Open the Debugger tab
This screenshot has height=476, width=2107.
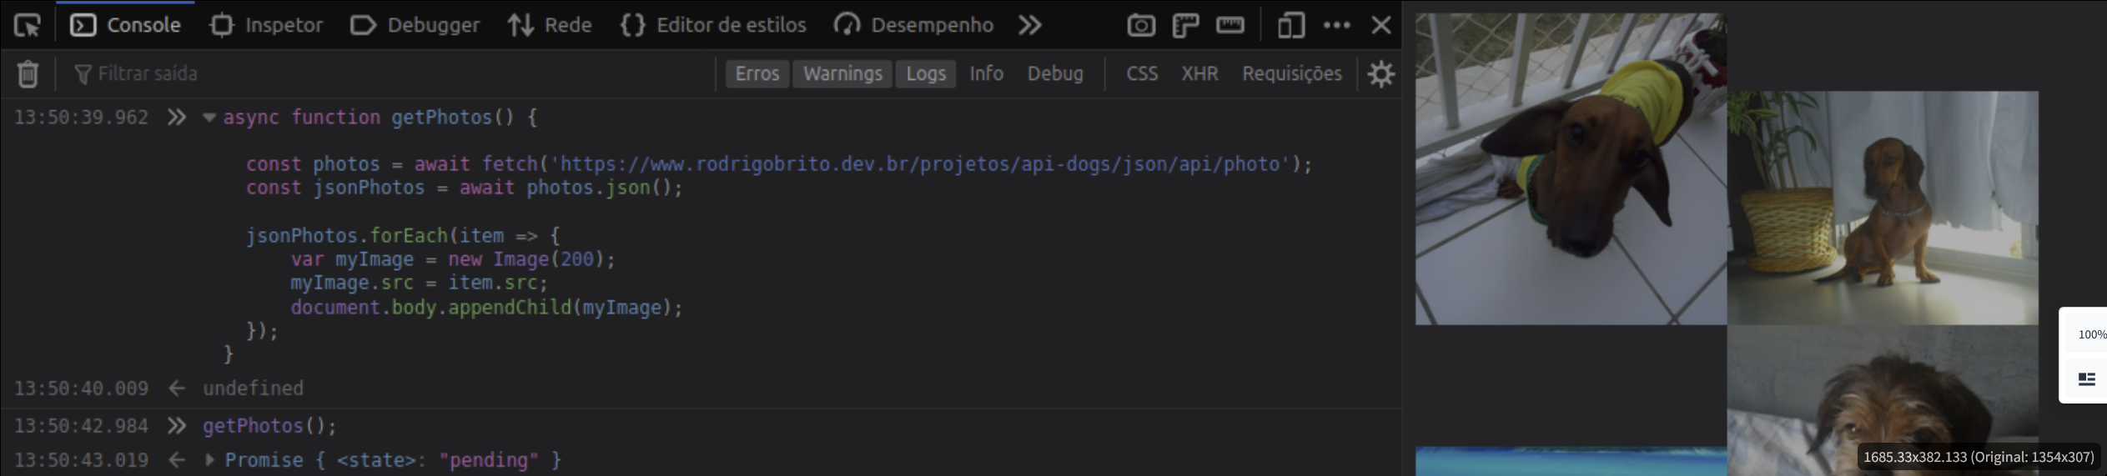(415, 26)
